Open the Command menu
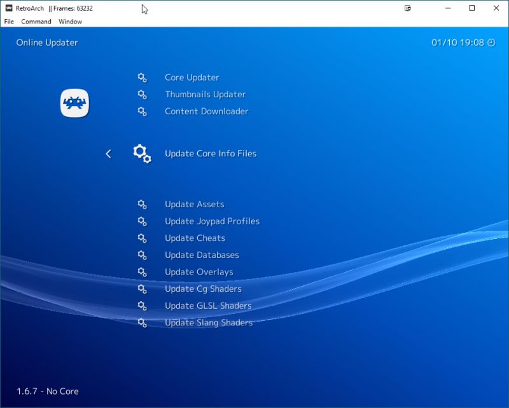 [x=36, y=21]
